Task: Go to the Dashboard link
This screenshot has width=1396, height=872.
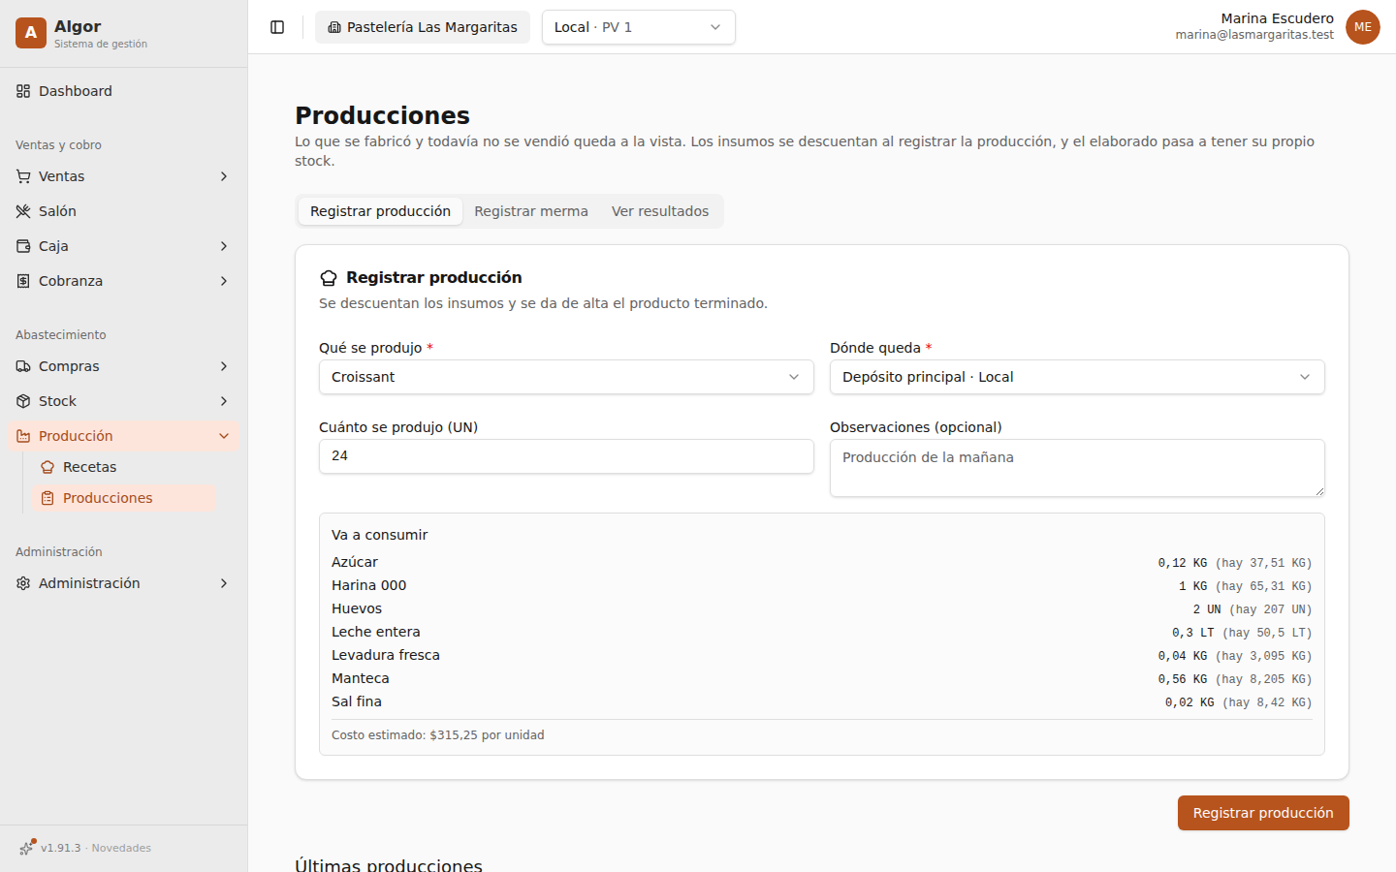Action: pos(124,91)
